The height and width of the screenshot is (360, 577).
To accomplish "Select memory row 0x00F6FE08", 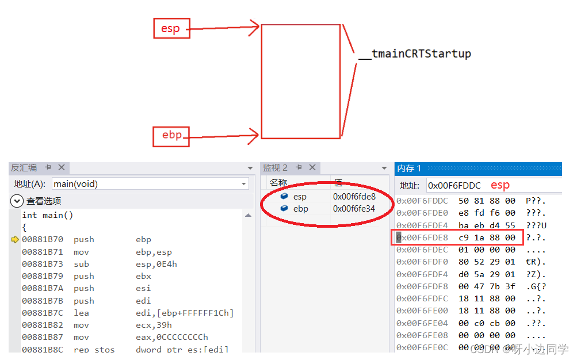I will pyautogui.click(x=471, y=336).
